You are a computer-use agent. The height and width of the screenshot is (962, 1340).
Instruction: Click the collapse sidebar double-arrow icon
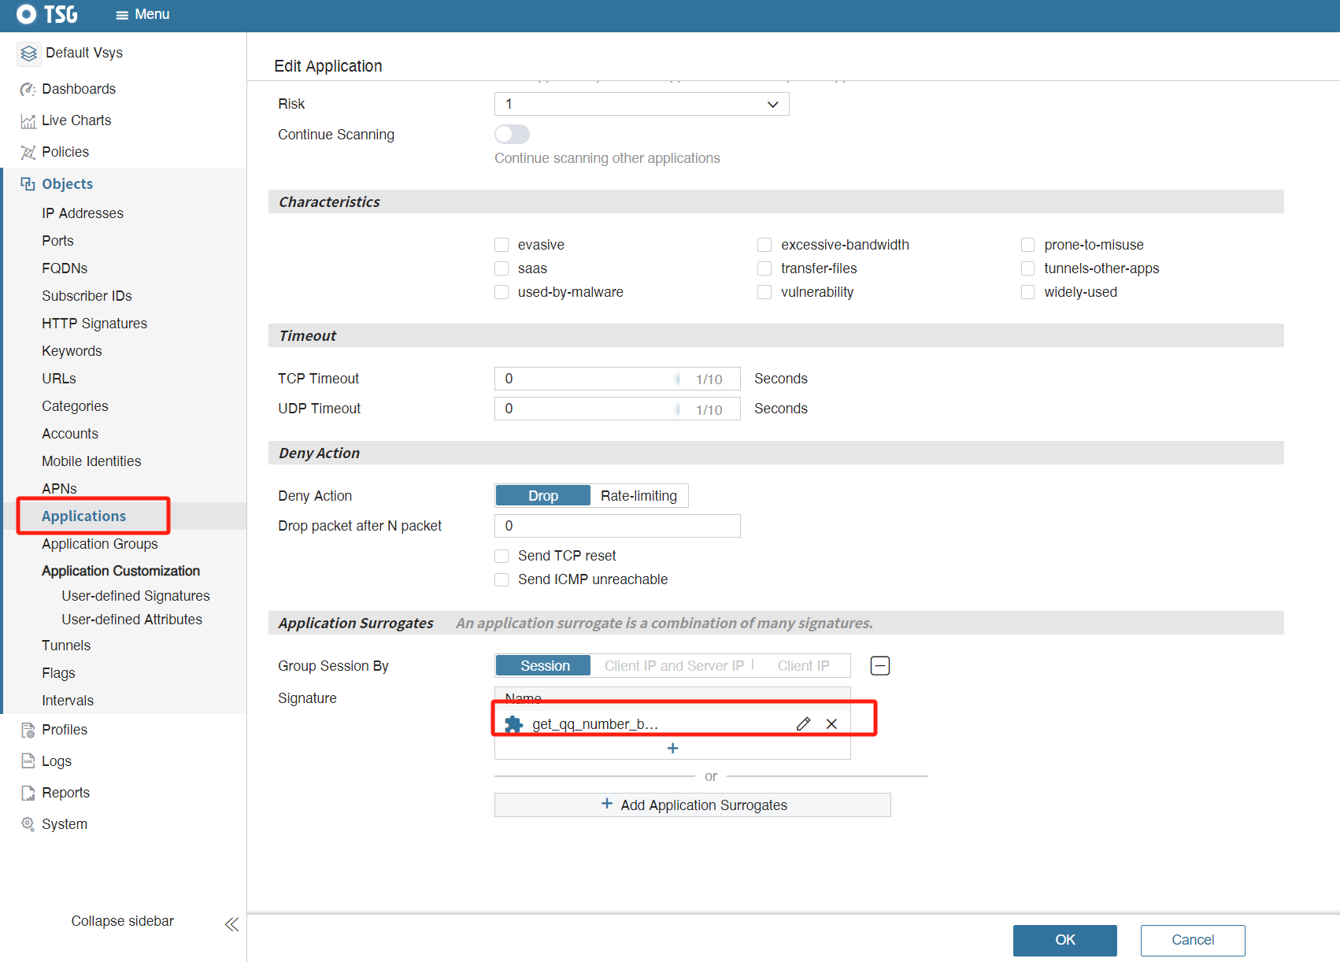231,924
